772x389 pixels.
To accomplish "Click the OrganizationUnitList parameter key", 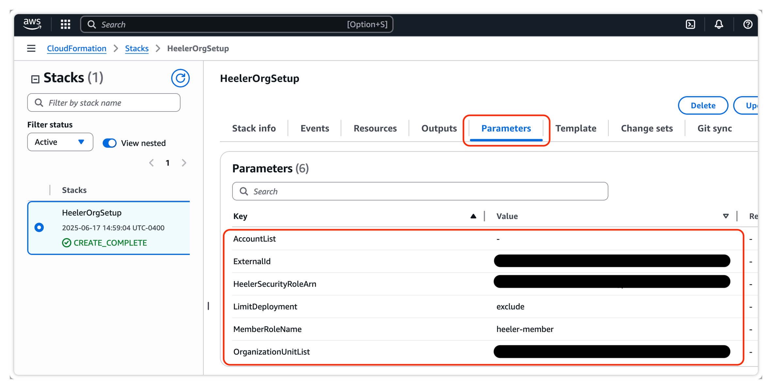I will coord(271,352).
